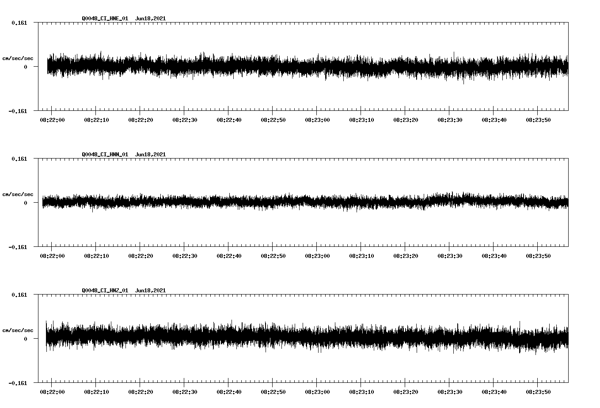Click the Q0048_CI_HNZ_01 plot title

[105, 291]
